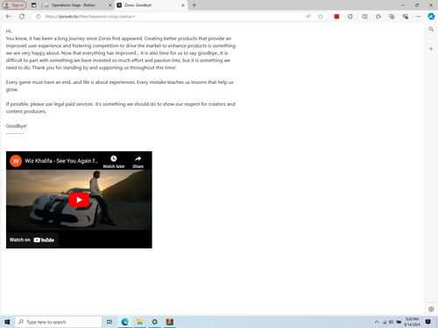Open the Settings gear on taskbar
This screenshot has width=438, height=328.
pyautogui.click(x=155, y=322)
